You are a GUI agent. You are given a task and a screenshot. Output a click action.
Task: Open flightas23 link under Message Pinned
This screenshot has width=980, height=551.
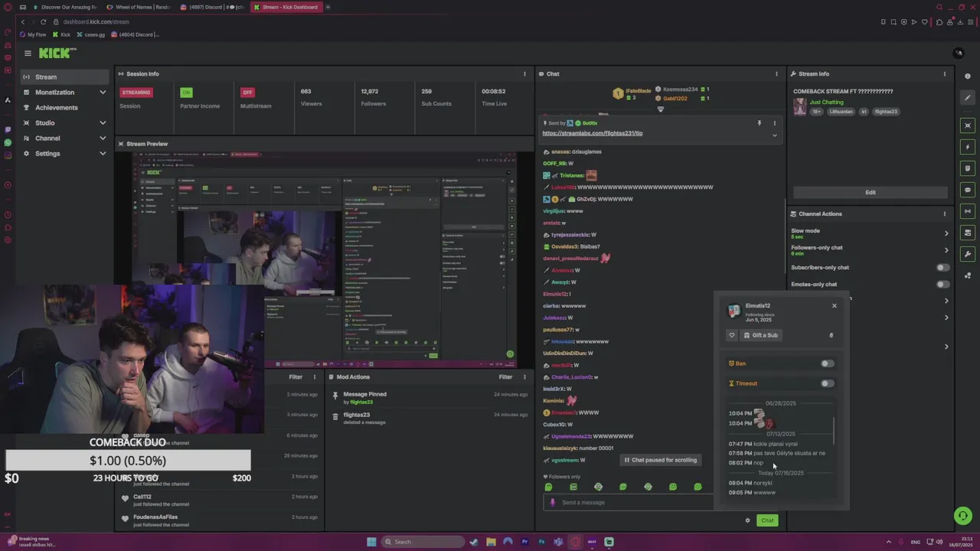click(361, 403)
